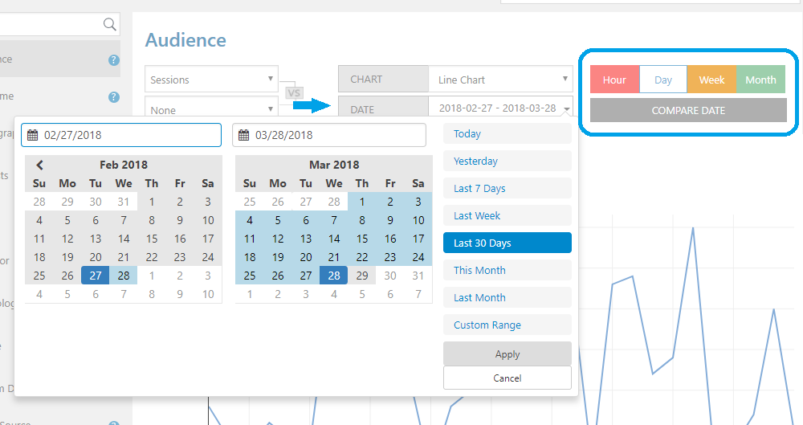
Task: Choose the Last 7 Days preset
Action: (507, 188)
